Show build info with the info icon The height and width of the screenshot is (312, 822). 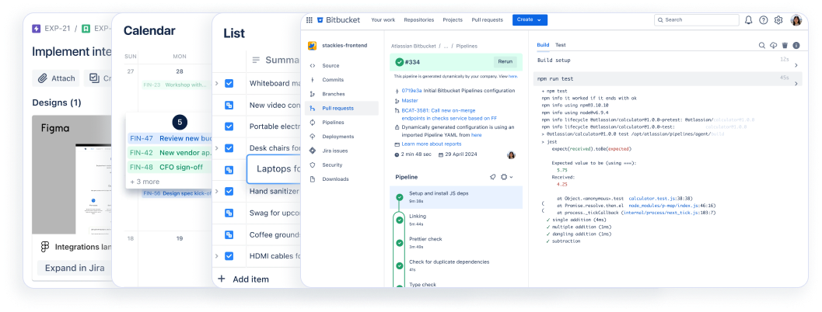coord(796,46)
